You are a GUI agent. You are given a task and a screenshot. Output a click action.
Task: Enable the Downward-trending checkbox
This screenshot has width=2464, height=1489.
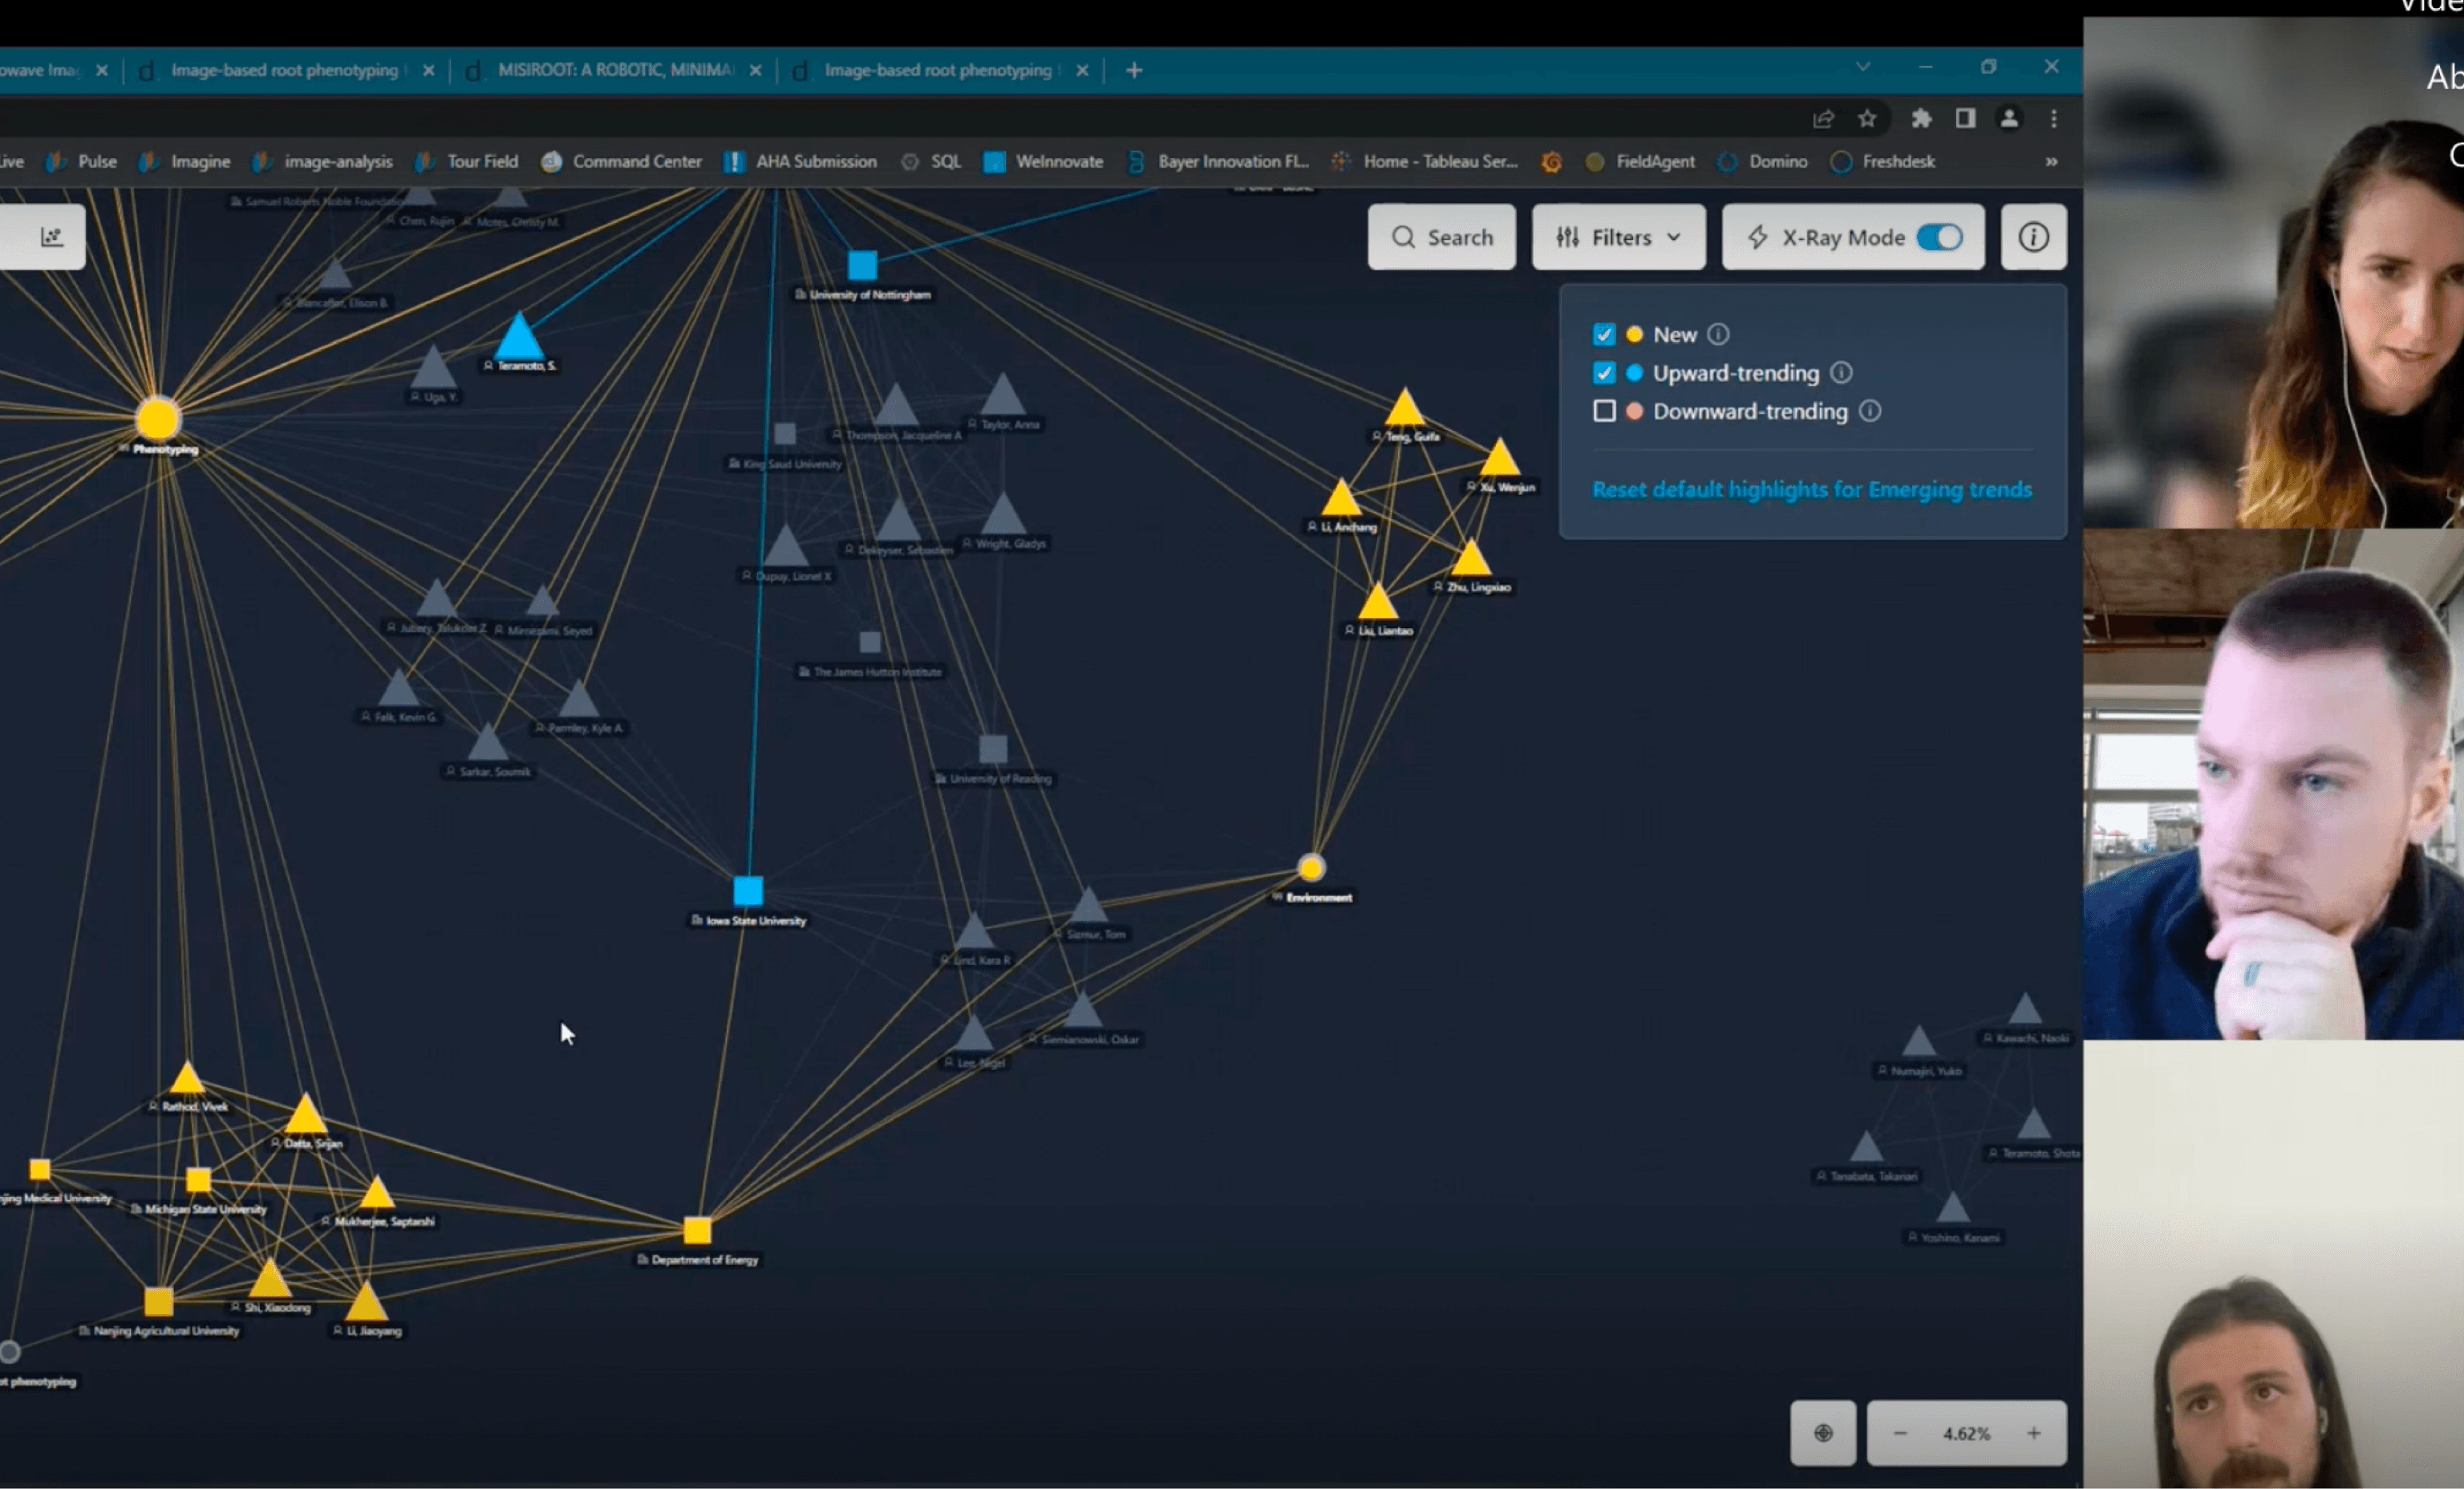(1604, 411)
